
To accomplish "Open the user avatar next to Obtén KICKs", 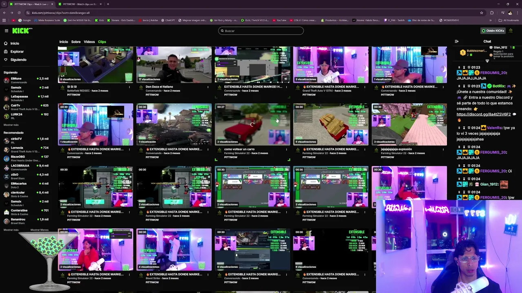I will (511, 31).
